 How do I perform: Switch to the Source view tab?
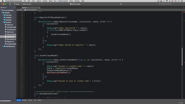point(19,100)
